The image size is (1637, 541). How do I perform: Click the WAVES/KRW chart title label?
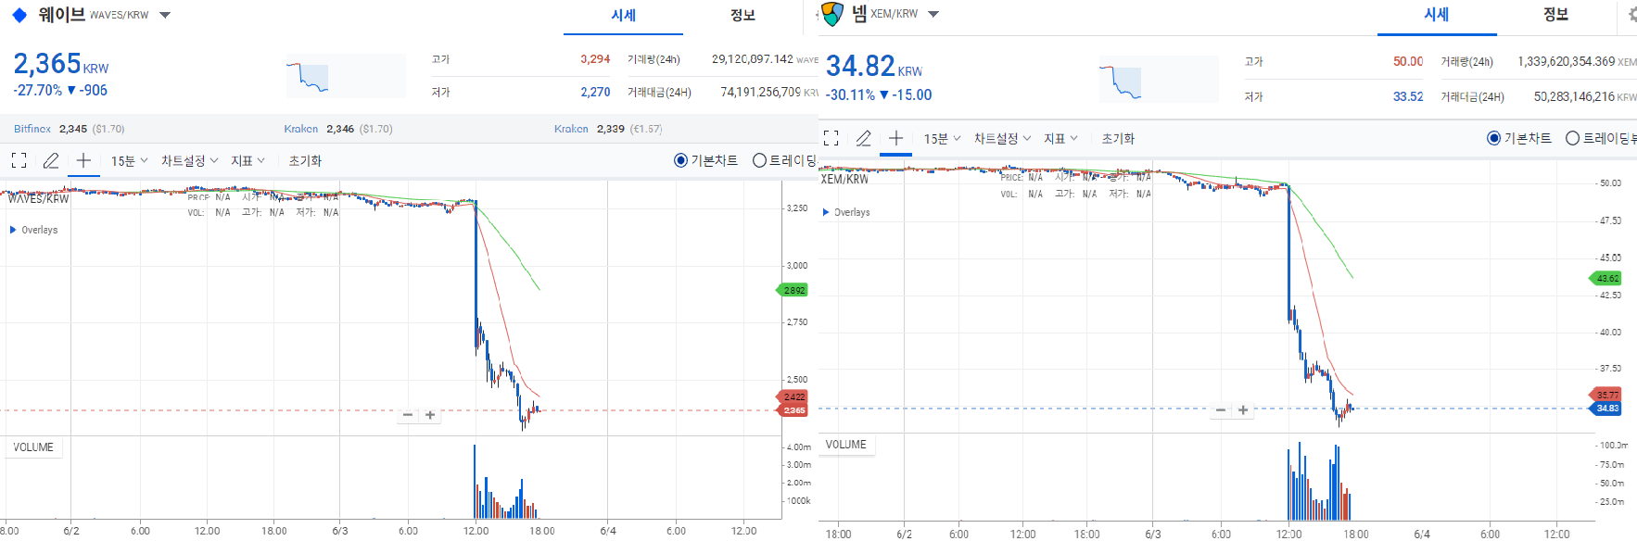[39, 198]
